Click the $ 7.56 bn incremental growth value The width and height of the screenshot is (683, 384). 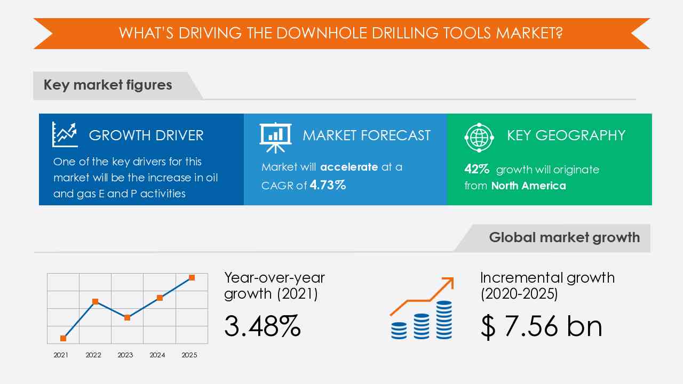click(x=541, y=326)
